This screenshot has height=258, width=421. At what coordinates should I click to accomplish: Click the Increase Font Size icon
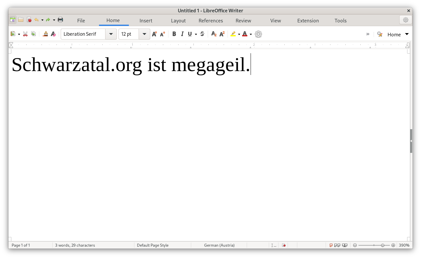155,34
